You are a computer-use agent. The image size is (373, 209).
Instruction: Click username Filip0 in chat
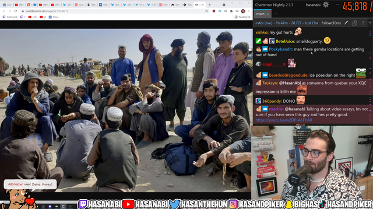coord(275,64)
